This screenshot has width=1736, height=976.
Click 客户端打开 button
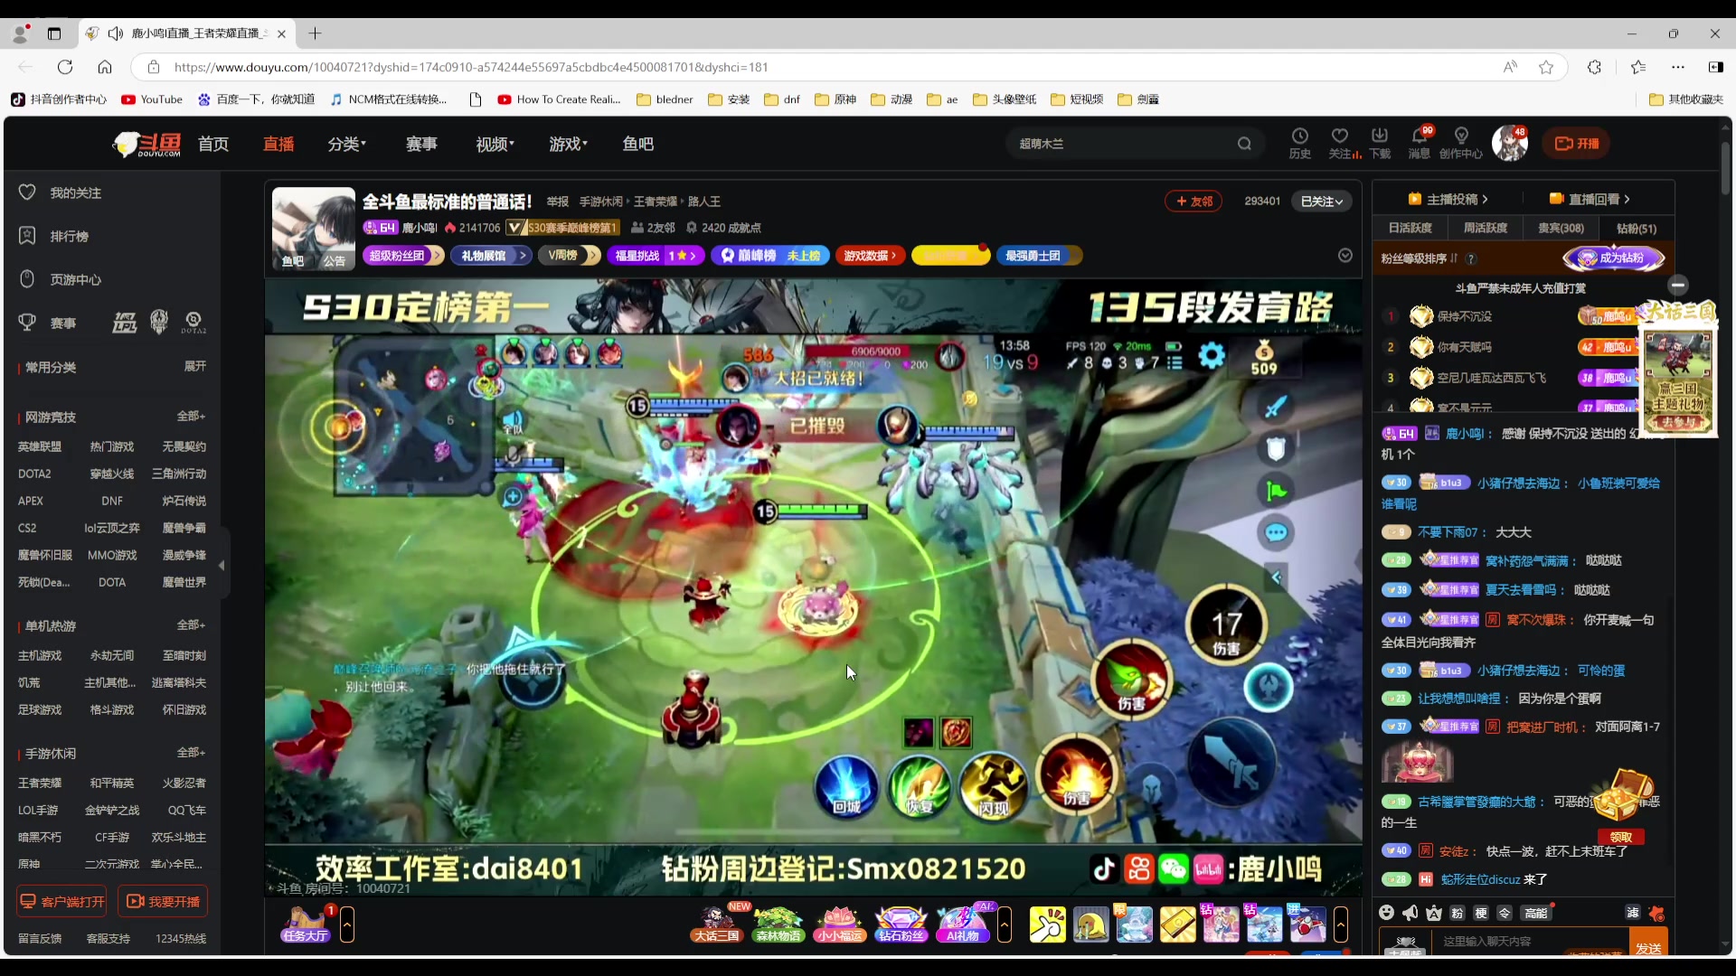pos(62,901)
